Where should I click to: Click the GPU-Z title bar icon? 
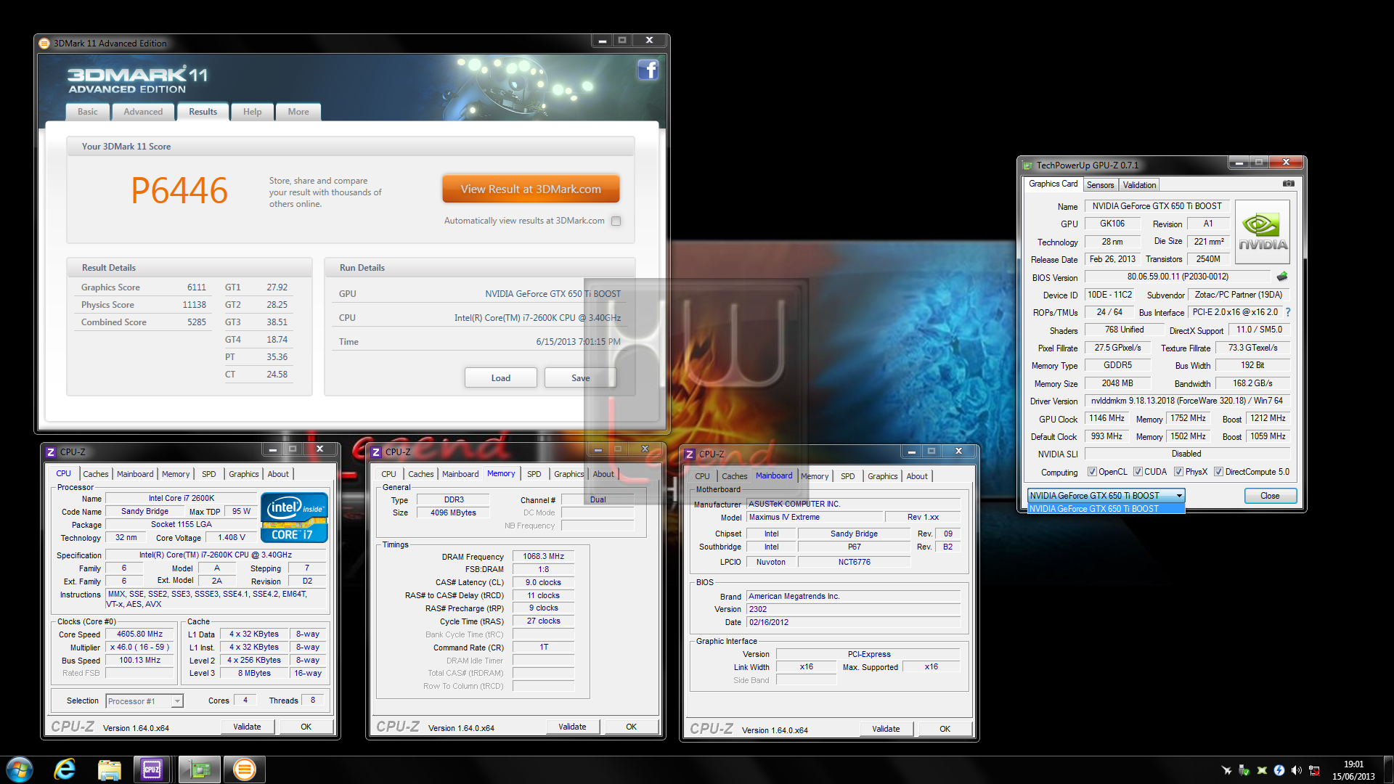pyautogui.click(x=1027, y=166)
